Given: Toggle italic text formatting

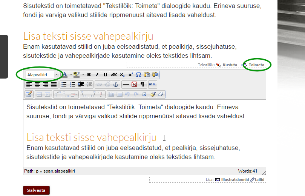Looking at the screenshot, I should coord(97,75).
